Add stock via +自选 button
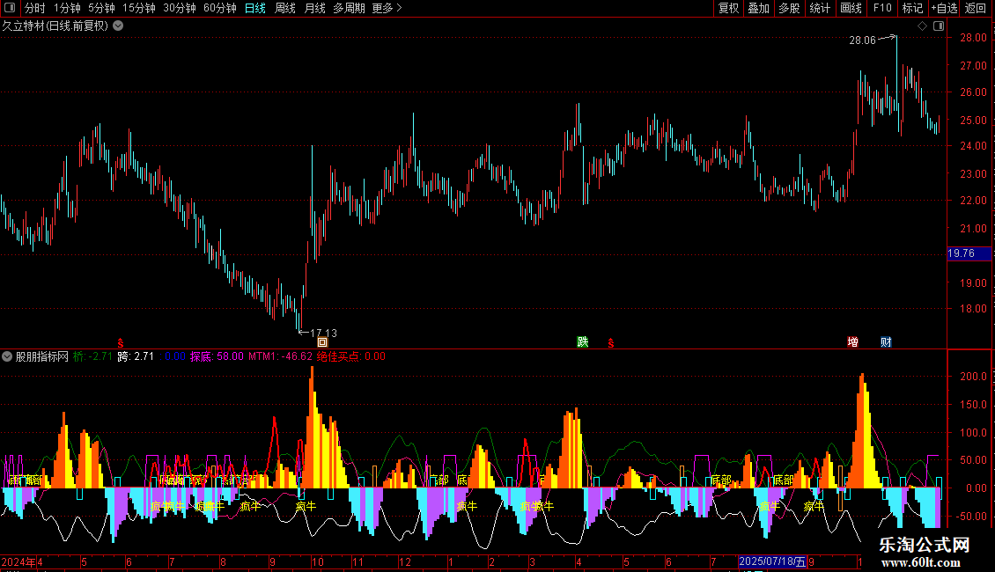 [x=944, y=8]
